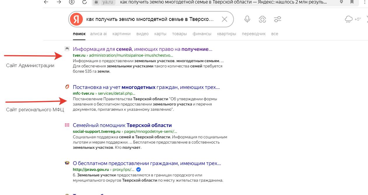
Task: Open the 'все' services tab
Action: pos(275,34)
